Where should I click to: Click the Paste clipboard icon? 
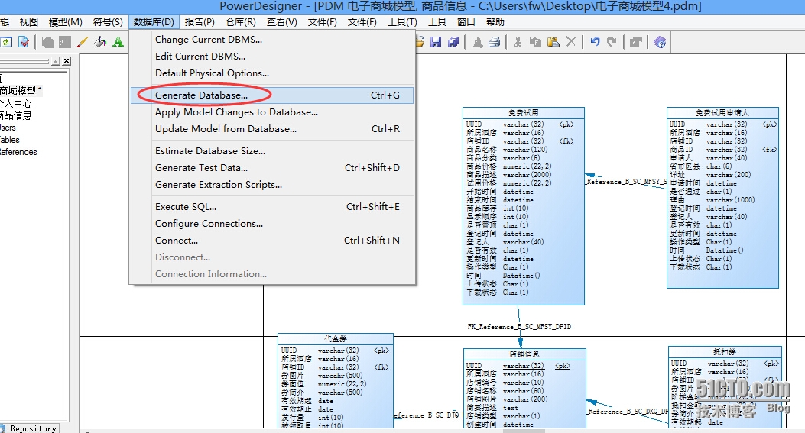[x=553, y=42]
